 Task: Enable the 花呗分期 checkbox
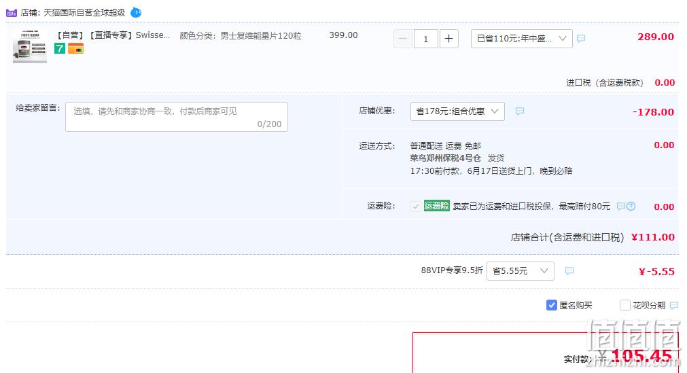click(624, 305)
